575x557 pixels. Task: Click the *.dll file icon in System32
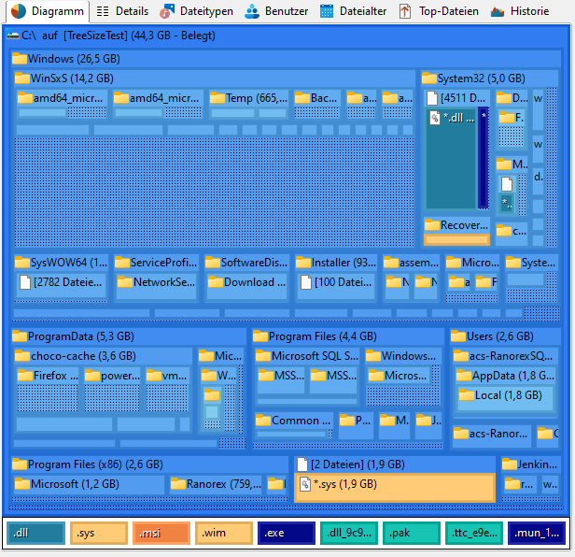(435, 118)
